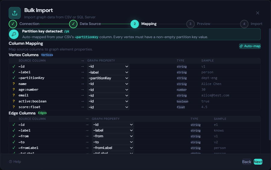271x170 pixels.
Task: Click the Connection step checkmark
Action: tap(13, 24)
